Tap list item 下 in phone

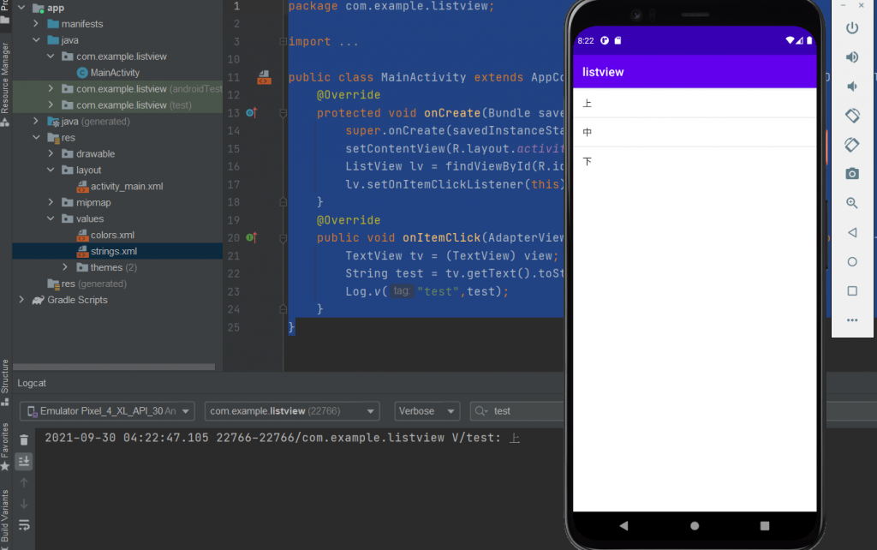pos(695,161)
